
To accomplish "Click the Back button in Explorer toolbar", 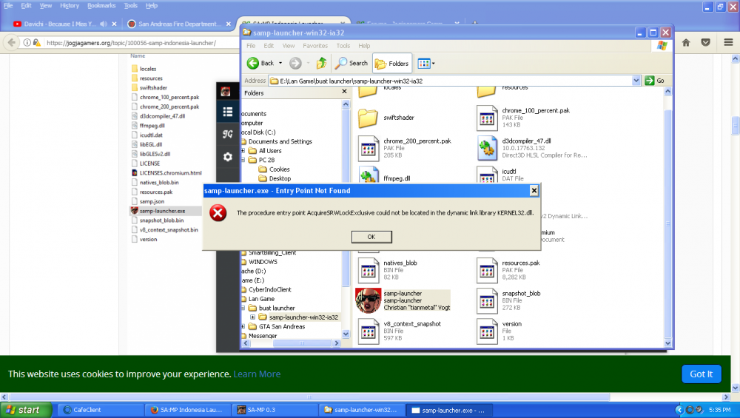I will 260,63.
